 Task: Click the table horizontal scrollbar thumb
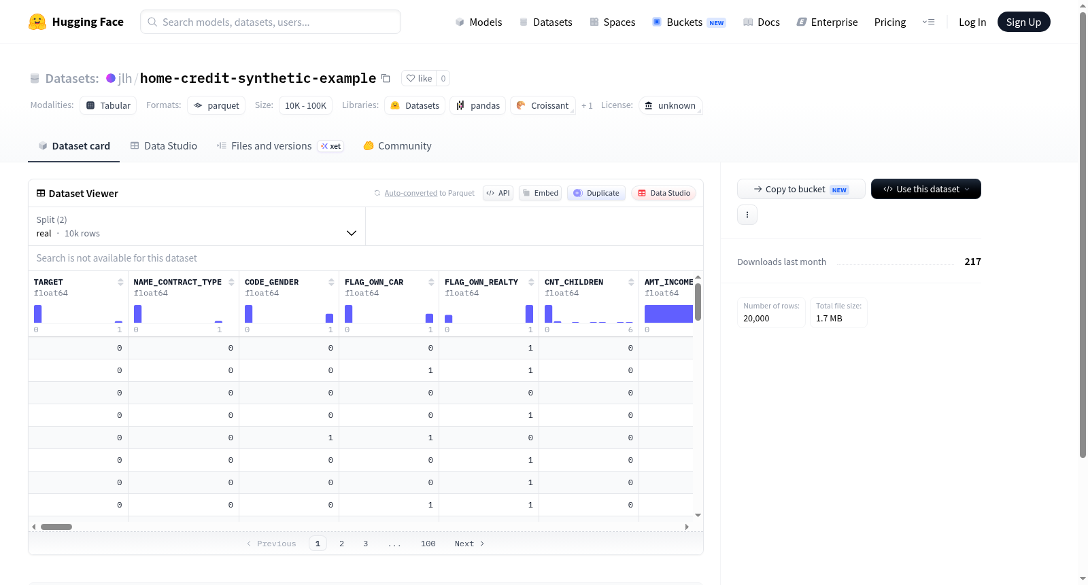pos(56,527)
